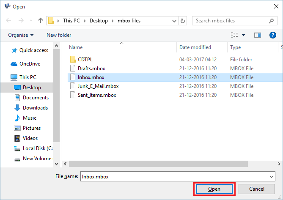This screenshot has width=283, height=200.
Task: Click the Quick access star icon
Action: click(14, 50)
